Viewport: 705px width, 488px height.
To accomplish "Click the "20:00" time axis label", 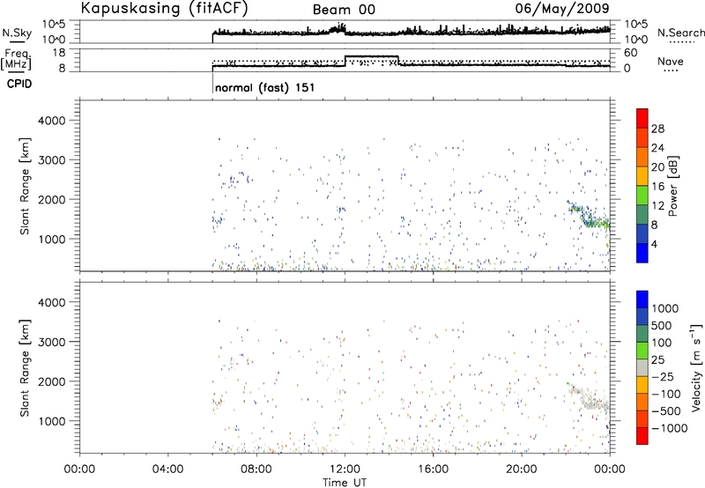I will pos(522,470).
